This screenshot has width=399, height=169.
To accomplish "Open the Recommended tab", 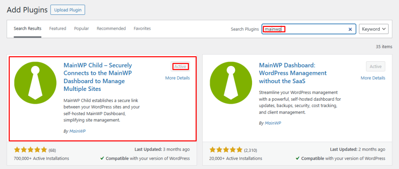I will point(111,28).
